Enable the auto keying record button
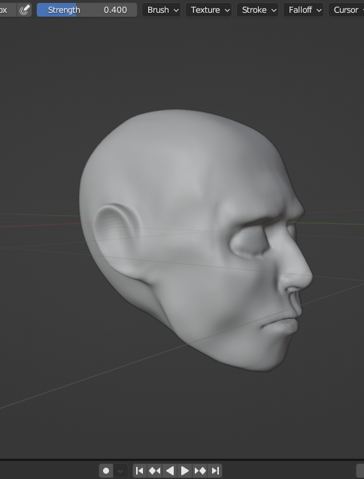 (x=106, y=471)
